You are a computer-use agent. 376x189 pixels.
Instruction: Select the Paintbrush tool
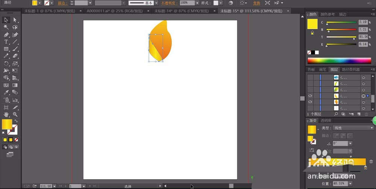[15, 49]
